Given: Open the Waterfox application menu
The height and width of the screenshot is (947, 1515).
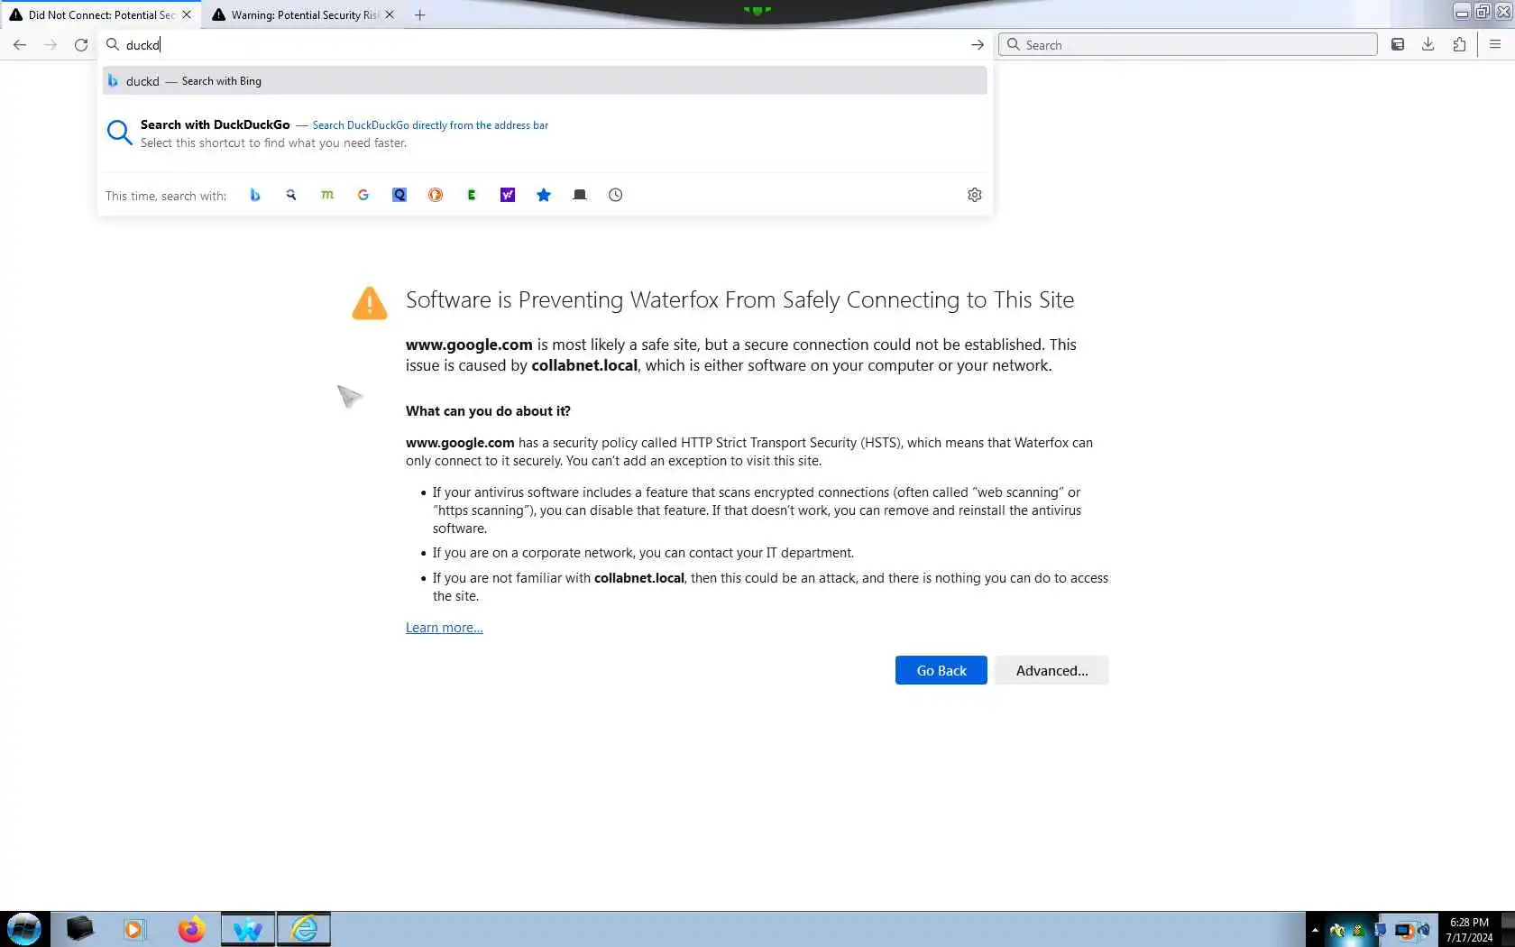Looking at the screenshot, I should (1495, 44).
